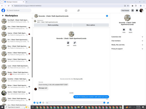Open more actions plus icon in composer

point(34,103)
